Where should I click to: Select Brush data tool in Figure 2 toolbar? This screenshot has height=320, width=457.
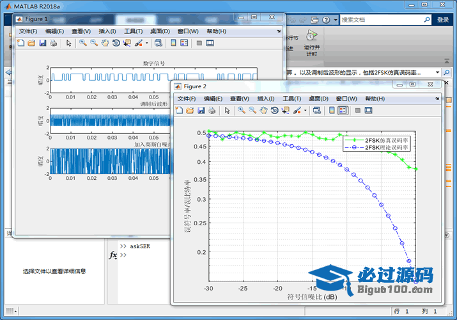pos(297,111)
